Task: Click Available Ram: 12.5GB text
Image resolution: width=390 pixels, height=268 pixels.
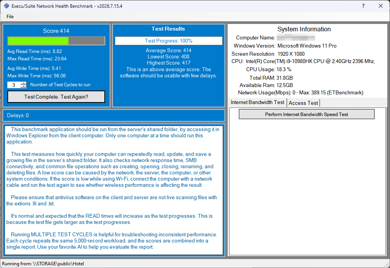Action: pos(266,85)
